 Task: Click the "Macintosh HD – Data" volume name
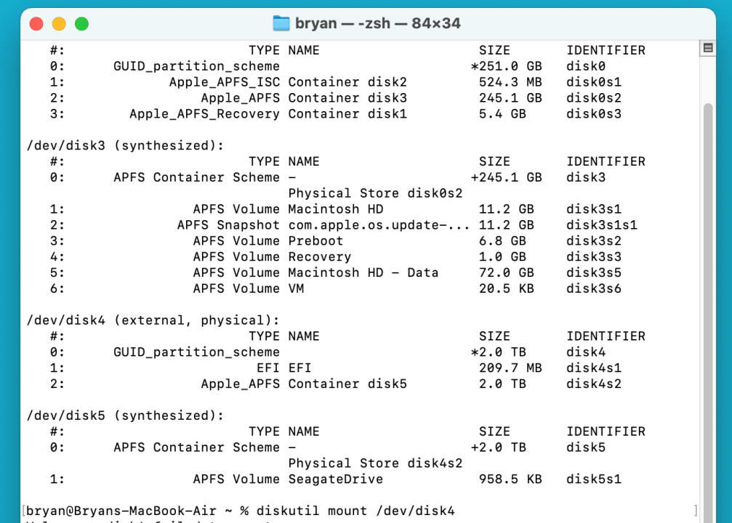point(363,272)
